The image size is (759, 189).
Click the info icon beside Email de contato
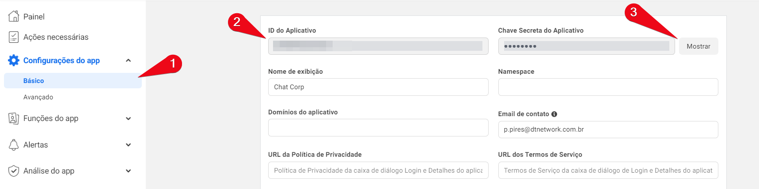[x=554, y=114]
